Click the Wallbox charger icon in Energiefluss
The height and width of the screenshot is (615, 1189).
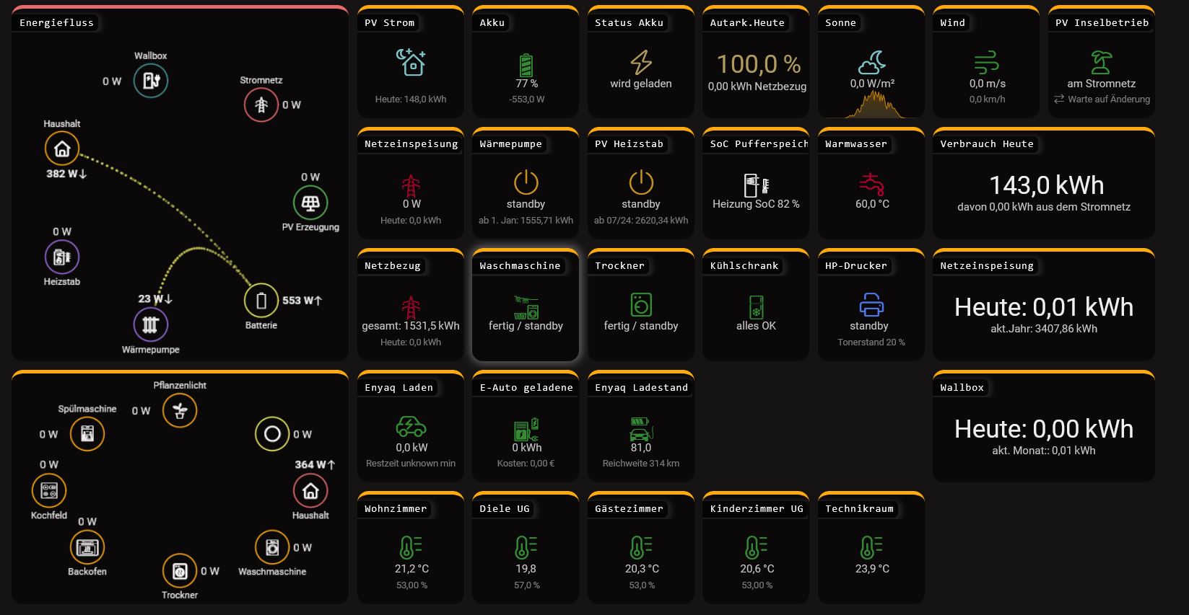[151, 81]
